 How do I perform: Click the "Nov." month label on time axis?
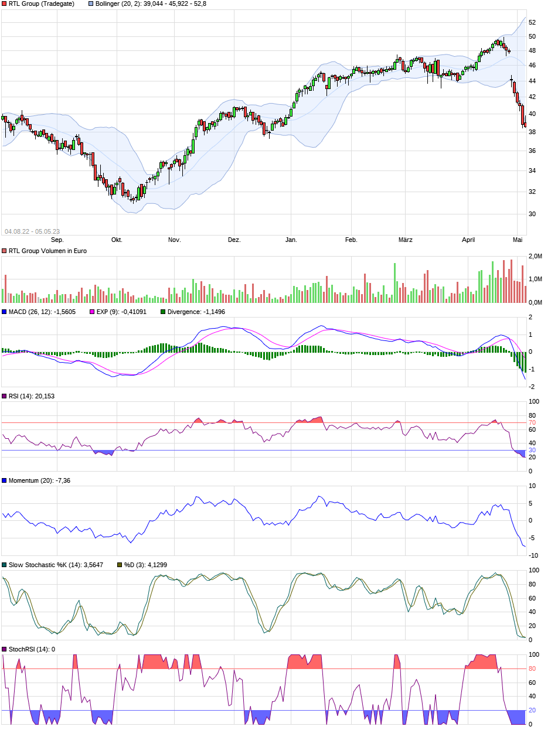coord(174,240)
